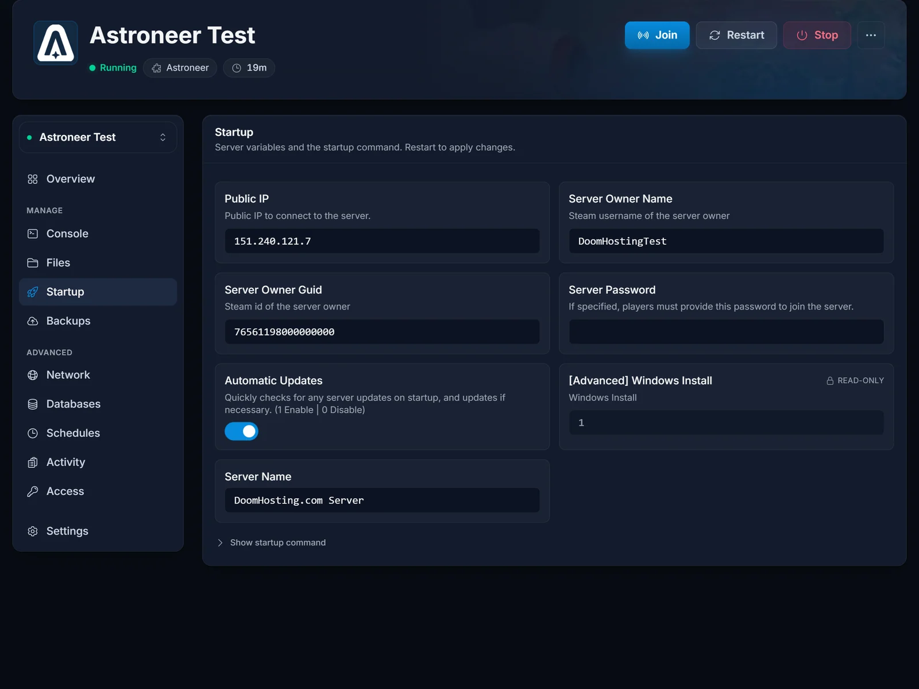The image size is (919, 689).
Task: Click the READ-ONLY label
Action: click(x=860, y=381)
